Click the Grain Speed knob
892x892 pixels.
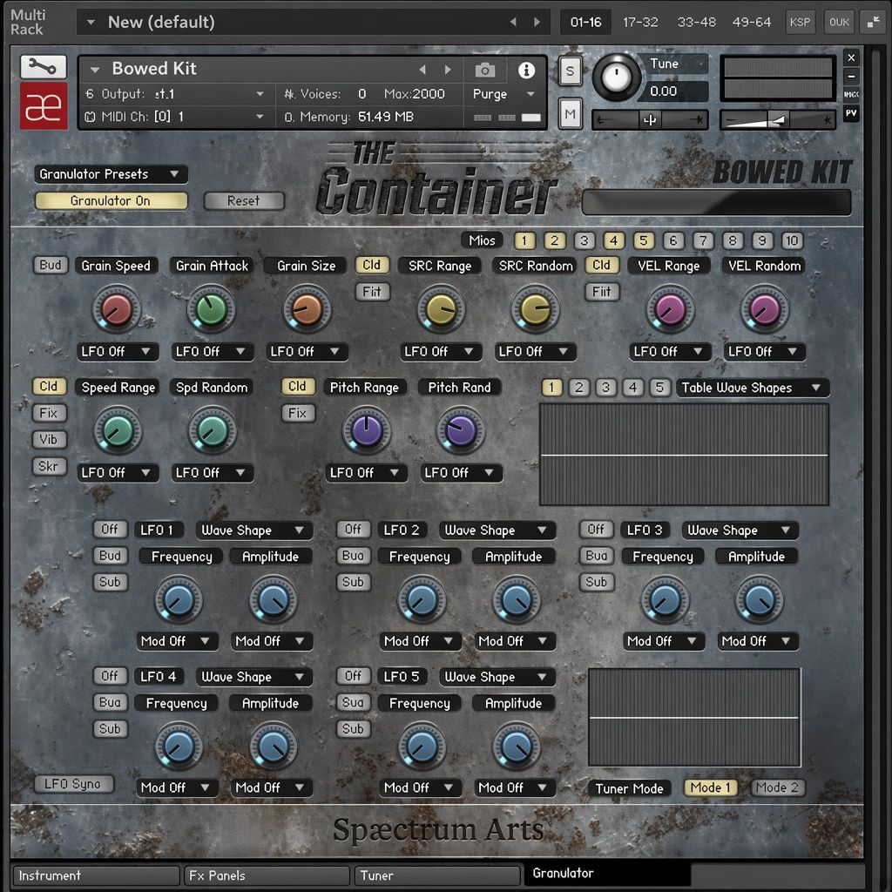tap(116, 309)
